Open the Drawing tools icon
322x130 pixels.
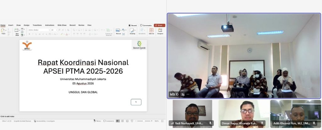132,30
